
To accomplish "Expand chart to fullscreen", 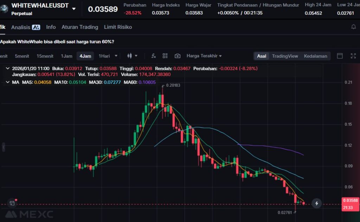I will click(353, 56).
